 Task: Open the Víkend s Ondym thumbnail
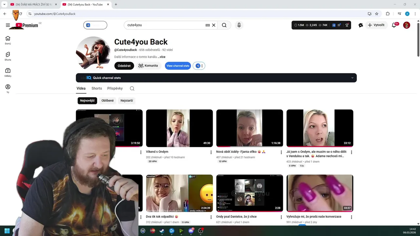[179, 128]
